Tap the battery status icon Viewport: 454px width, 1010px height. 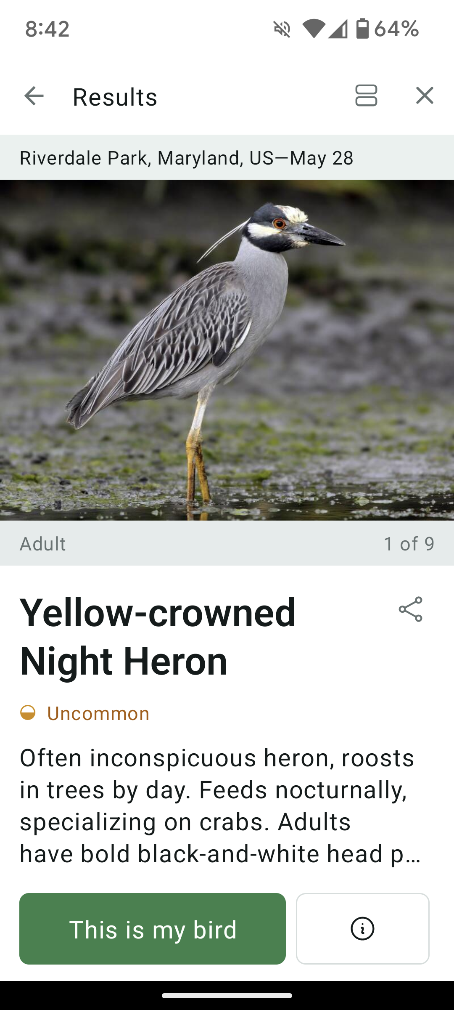click(x=362, y=29)
